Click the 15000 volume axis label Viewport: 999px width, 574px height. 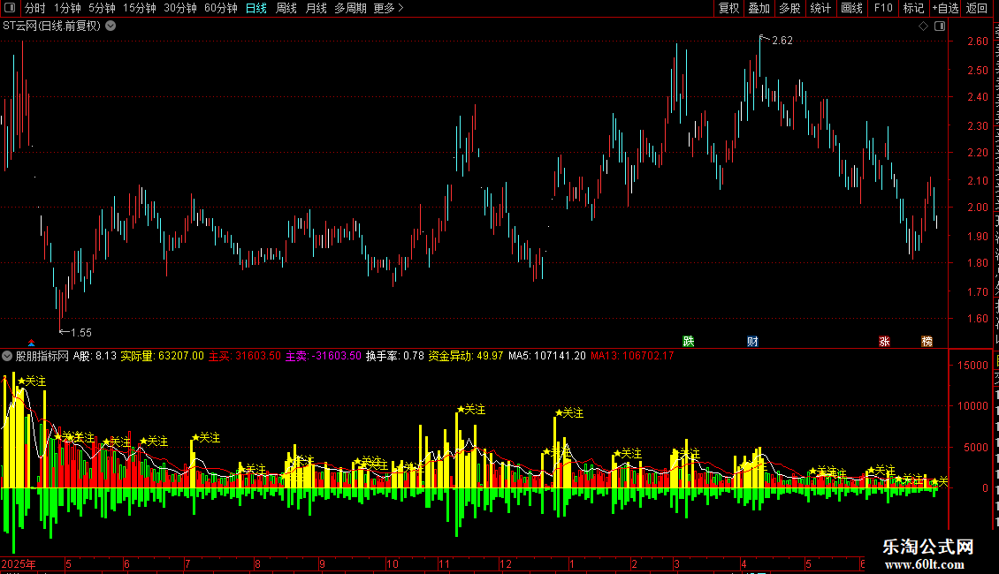click(x=972, y=366)
